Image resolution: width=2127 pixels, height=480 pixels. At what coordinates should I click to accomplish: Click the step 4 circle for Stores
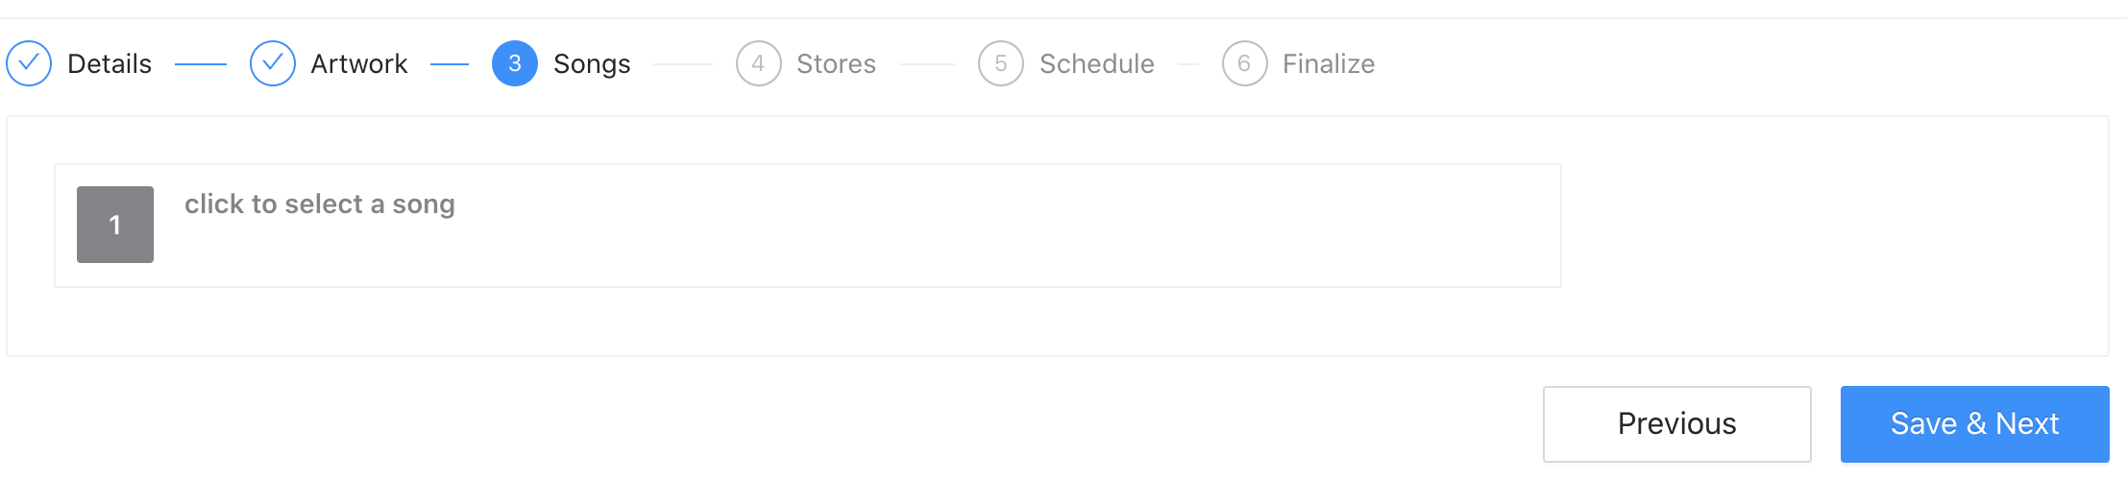[759, 63]
